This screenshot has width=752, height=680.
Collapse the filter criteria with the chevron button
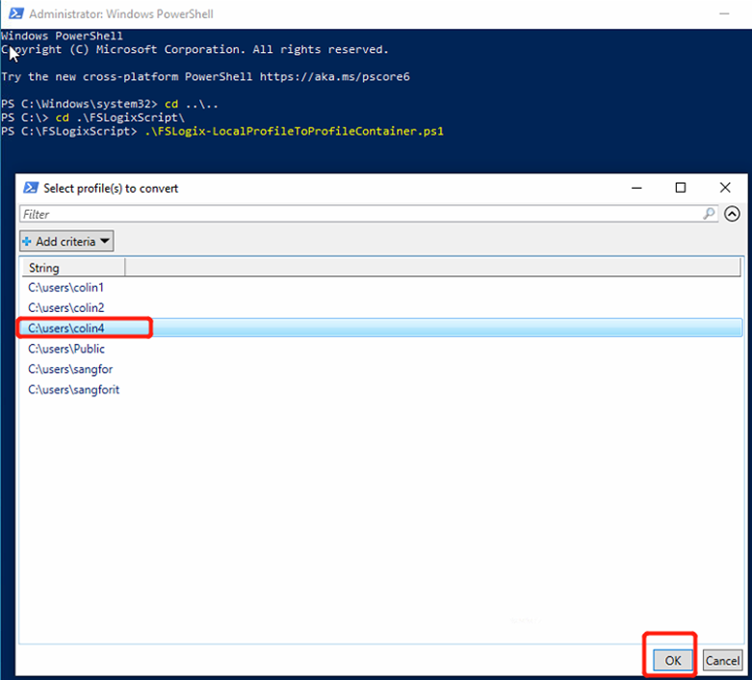[733, 214]
